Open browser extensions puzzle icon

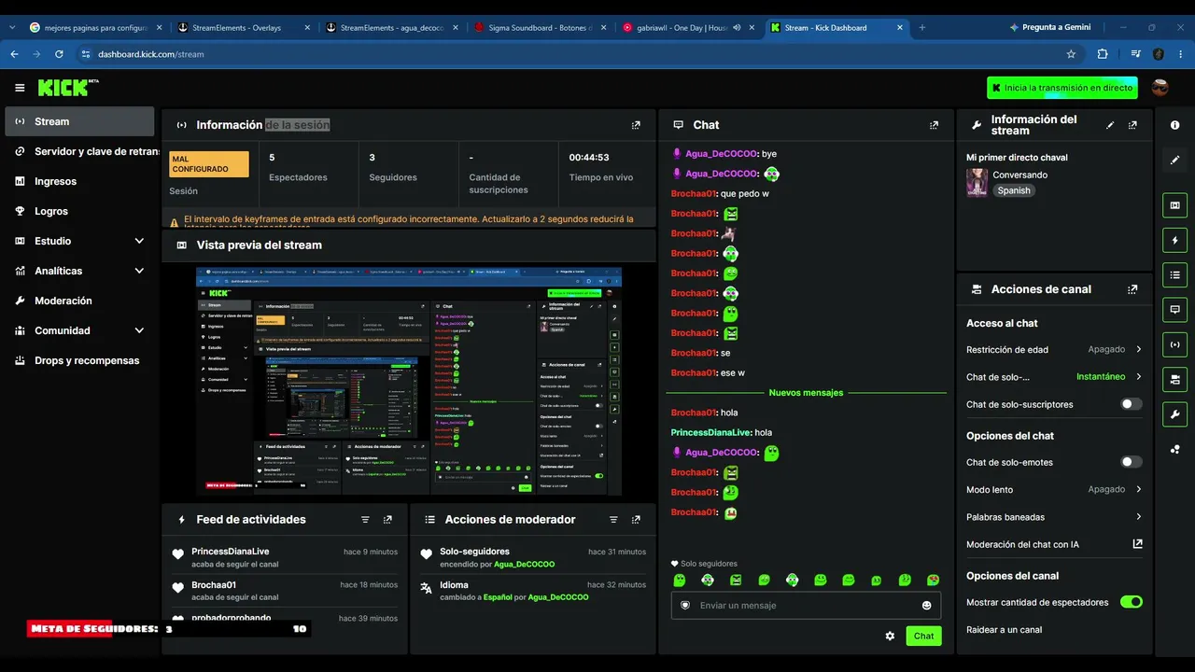1103,54
